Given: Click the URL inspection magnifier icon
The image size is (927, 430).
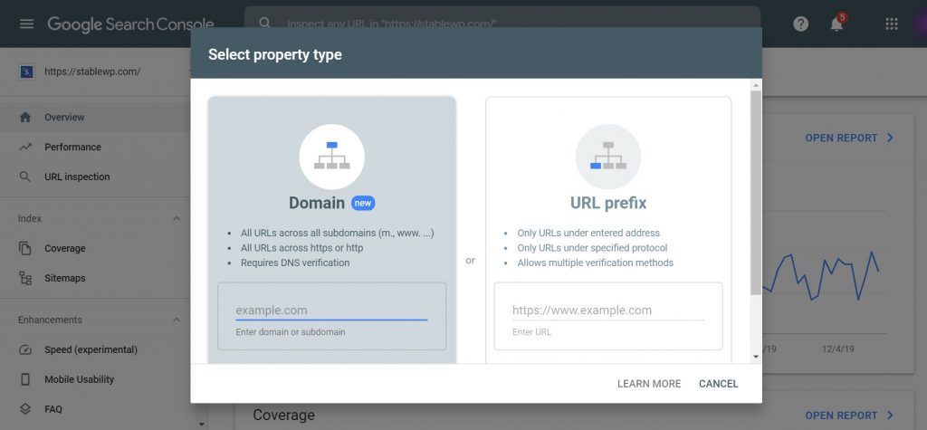Looking at the screenshot, I should pyautogui.click(x=24, y=177).
